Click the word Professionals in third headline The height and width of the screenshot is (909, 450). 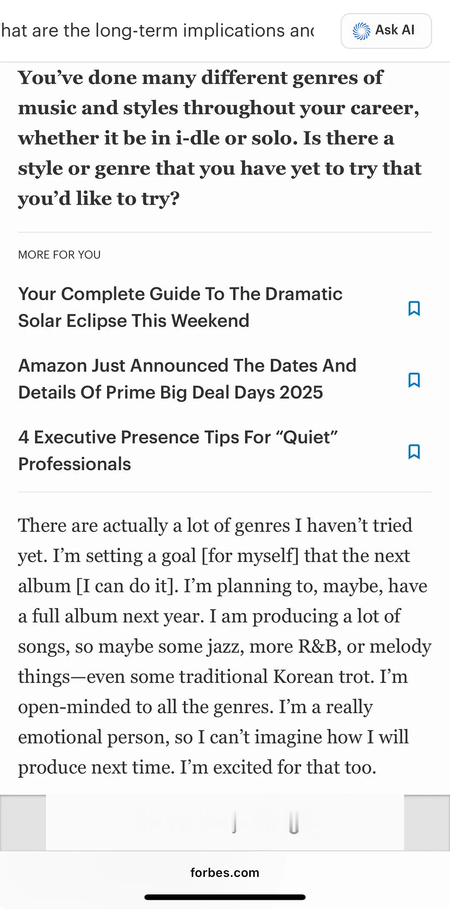click(75, 464)
